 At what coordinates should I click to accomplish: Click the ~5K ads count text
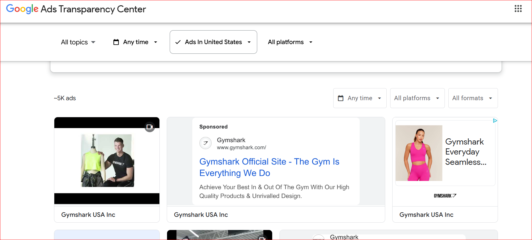click(65, 98)
